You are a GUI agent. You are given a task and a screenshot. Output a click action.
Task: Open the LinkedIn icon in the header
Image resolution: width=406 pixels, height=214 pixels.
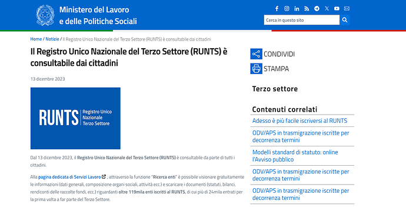point(297,9)
